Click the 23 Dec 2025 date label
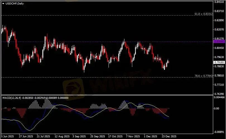This screenshot has width=226, height=139. click(x=169, y=136)
